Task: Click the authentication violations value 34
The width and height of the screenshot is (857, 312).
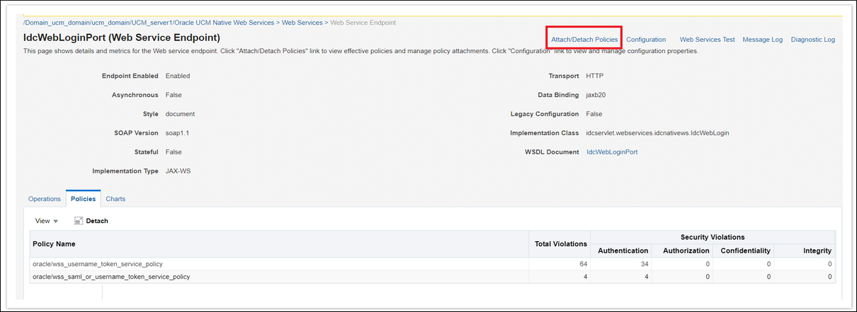Action: coord(644,264)
